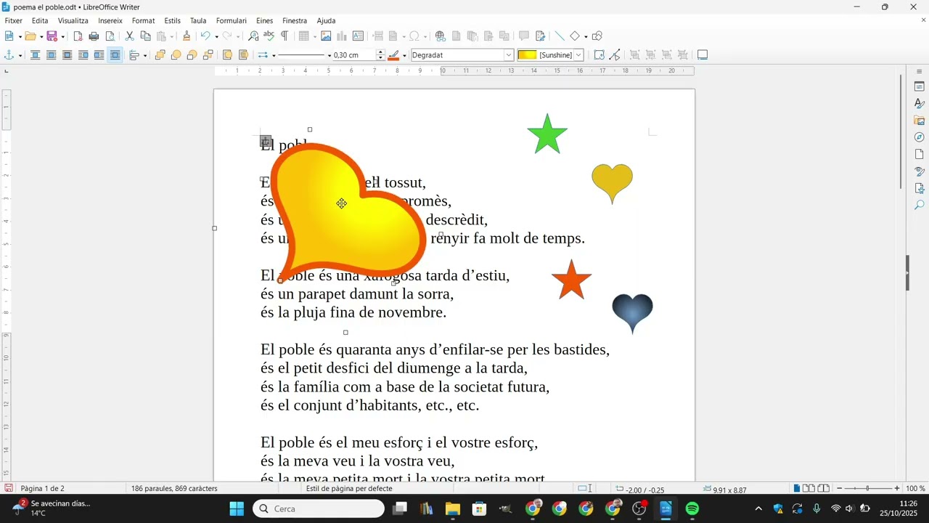Open the anchor type dropdown
Viewport: 929px width, 523px height.
[20, 55]
